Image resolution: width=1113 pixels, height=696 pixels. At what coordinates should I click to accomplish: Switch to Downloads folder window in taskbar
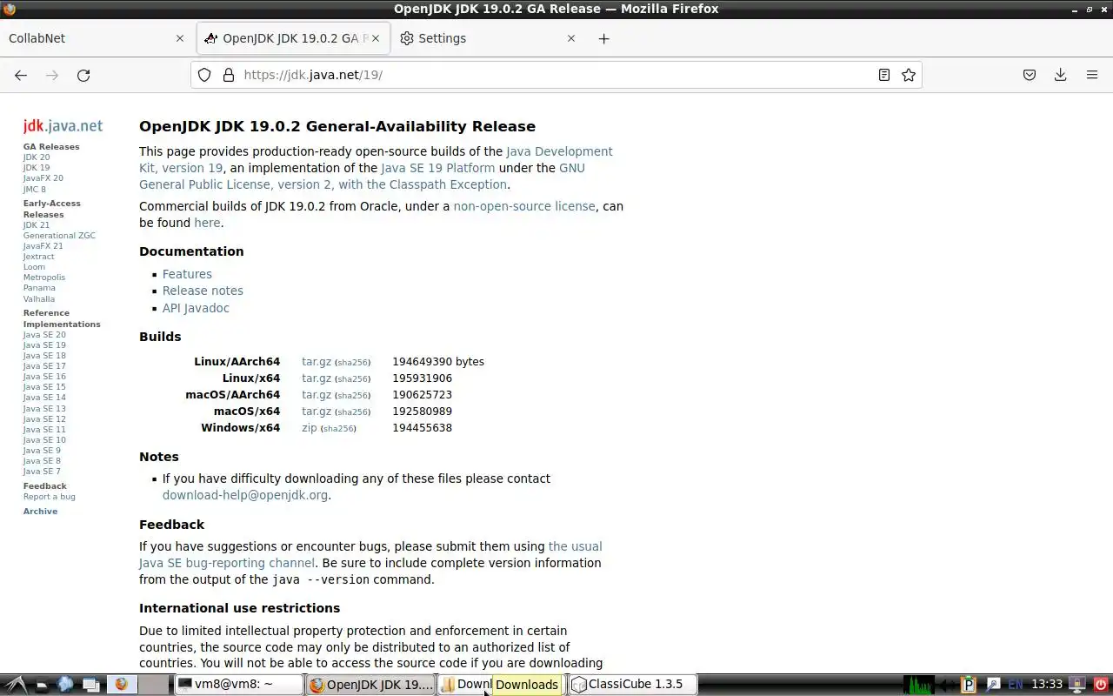click(465, 685)
